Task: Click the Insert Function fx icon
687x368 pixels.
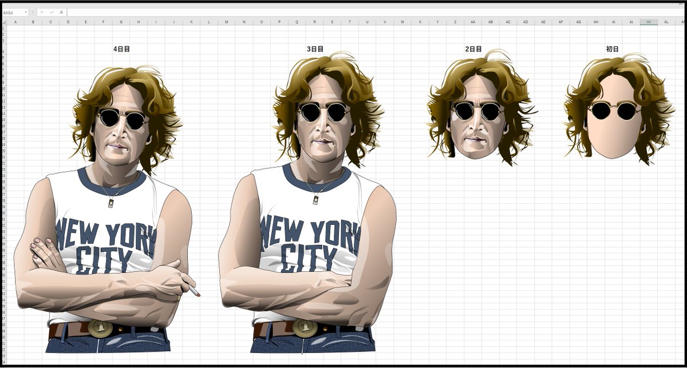Action: [x=61, y=12]
